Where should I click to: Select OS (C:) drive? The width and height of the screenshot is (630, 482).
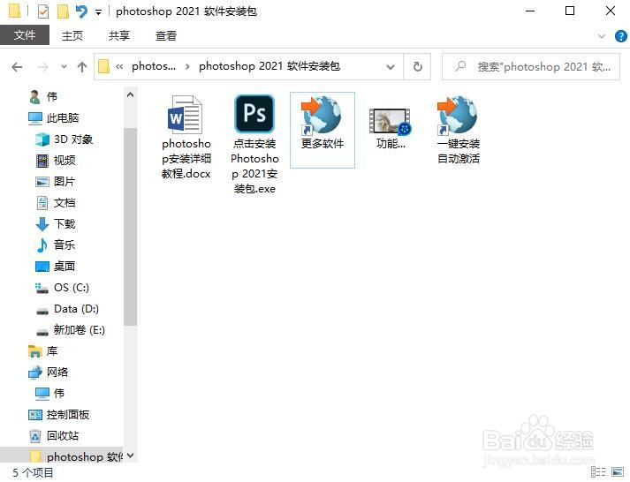point(62,288)
